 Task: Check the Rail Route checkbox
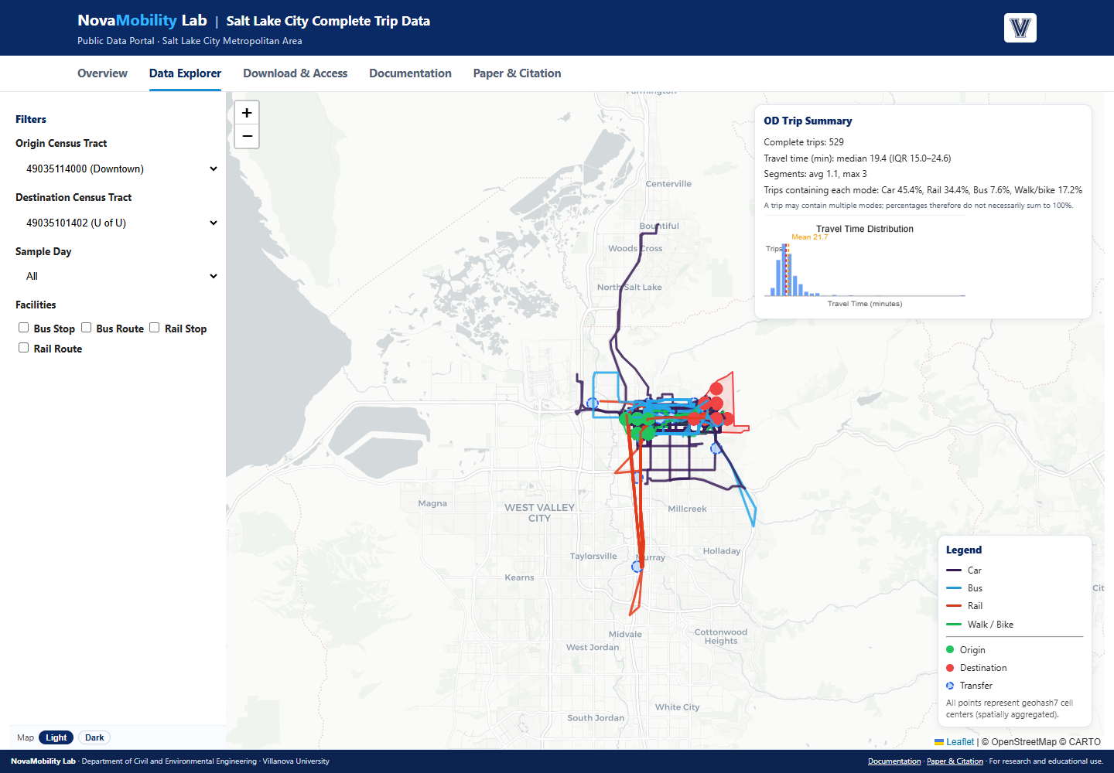[x=24, y=348]
